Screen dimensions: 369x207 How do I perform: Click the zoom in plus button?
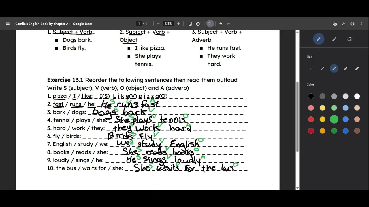coord(178,24)
